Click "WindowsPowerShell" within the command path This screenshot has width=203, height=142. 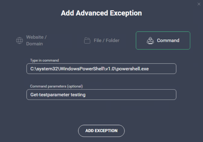tap(82, 69)
